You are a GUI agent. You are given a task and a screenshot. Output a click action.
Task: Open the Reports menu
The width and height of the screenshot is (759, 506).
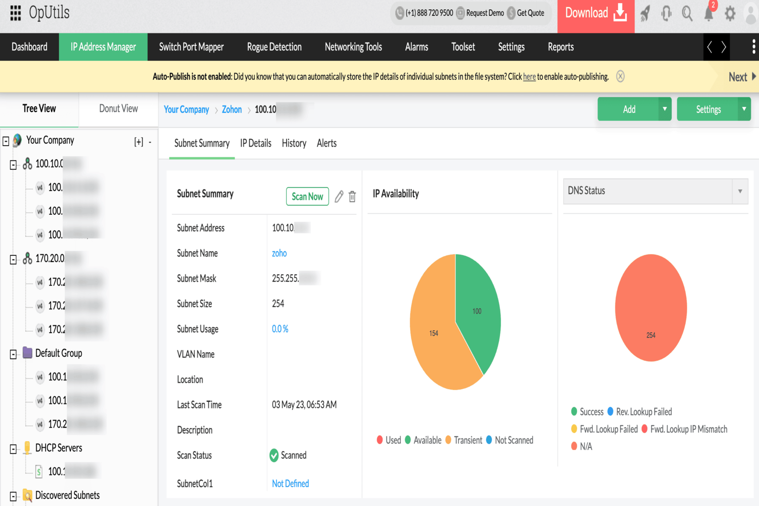[561, 47]
